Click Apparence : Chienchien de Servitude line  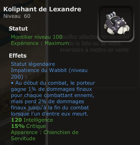click(x=45, y=135)
